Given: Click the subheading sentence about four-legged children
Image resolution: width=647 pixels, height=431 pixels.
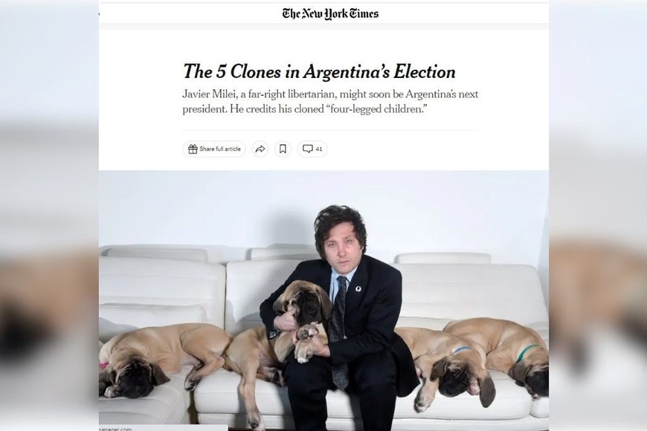Looking at the screenshot, I should [x=304, y=110].
